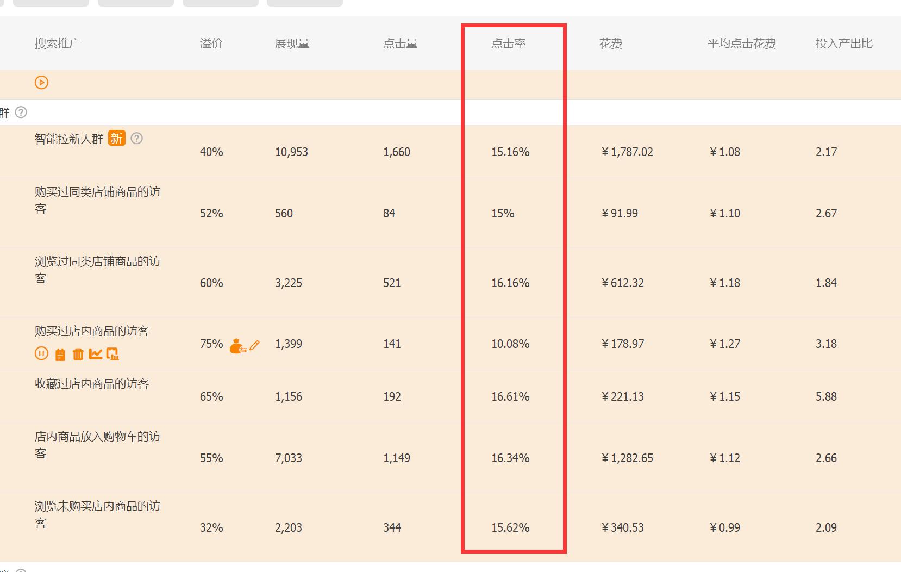Click the orange play icon under 搜索推广

(x=42, y=83)
